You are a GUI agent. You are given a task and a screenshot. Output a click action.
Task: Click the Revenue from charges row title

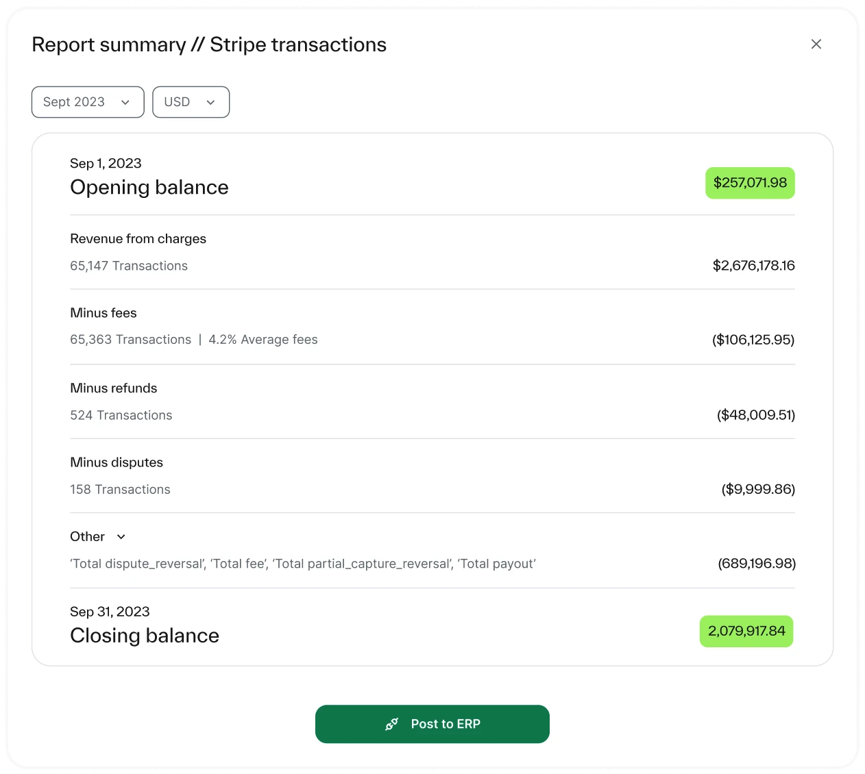pyautogui.click(x=138, y=238)
